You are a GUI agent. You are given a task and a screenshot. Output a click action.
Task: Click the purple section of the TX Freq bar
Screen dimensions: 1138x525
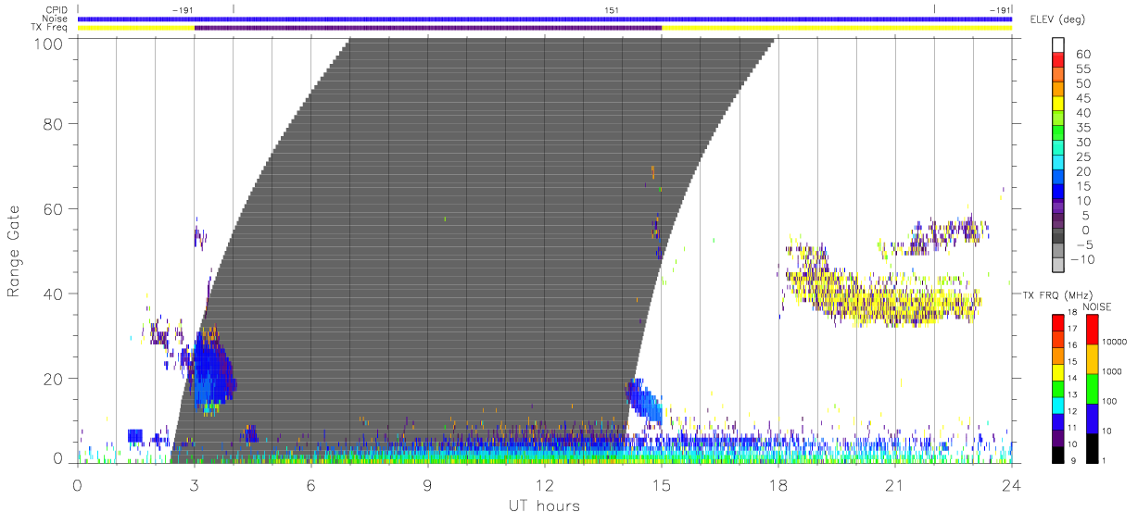[428, 28]
